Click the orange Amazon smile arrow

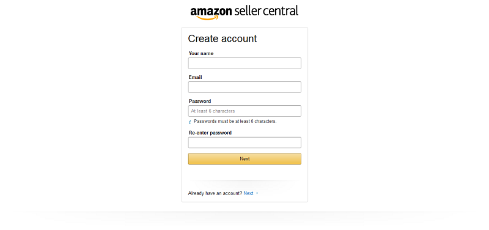[208, 18]
